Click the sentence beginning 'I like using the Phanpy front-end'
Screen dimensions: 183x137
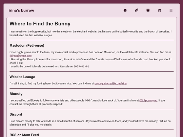[90, 61]
